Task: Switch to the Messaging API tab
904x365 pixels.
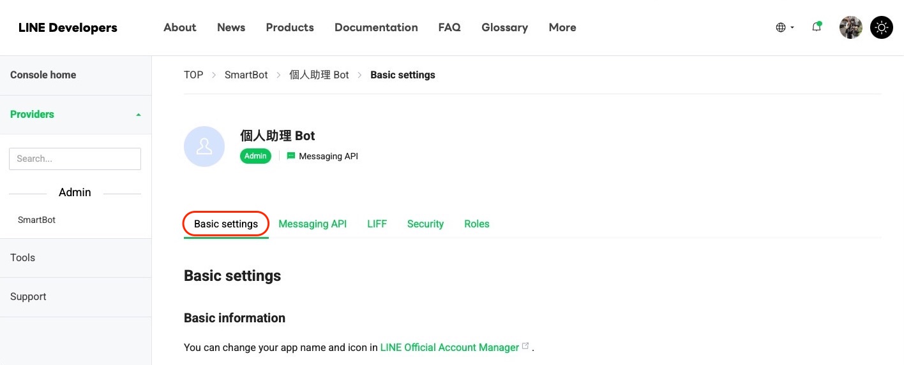Action: click(313, 224)
